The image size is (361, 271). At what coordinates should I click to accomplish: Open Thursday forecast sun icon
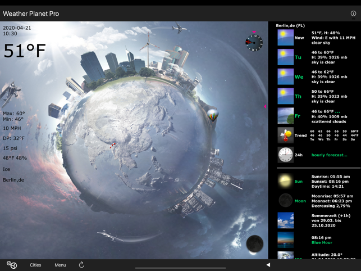[x=285, y=96]
